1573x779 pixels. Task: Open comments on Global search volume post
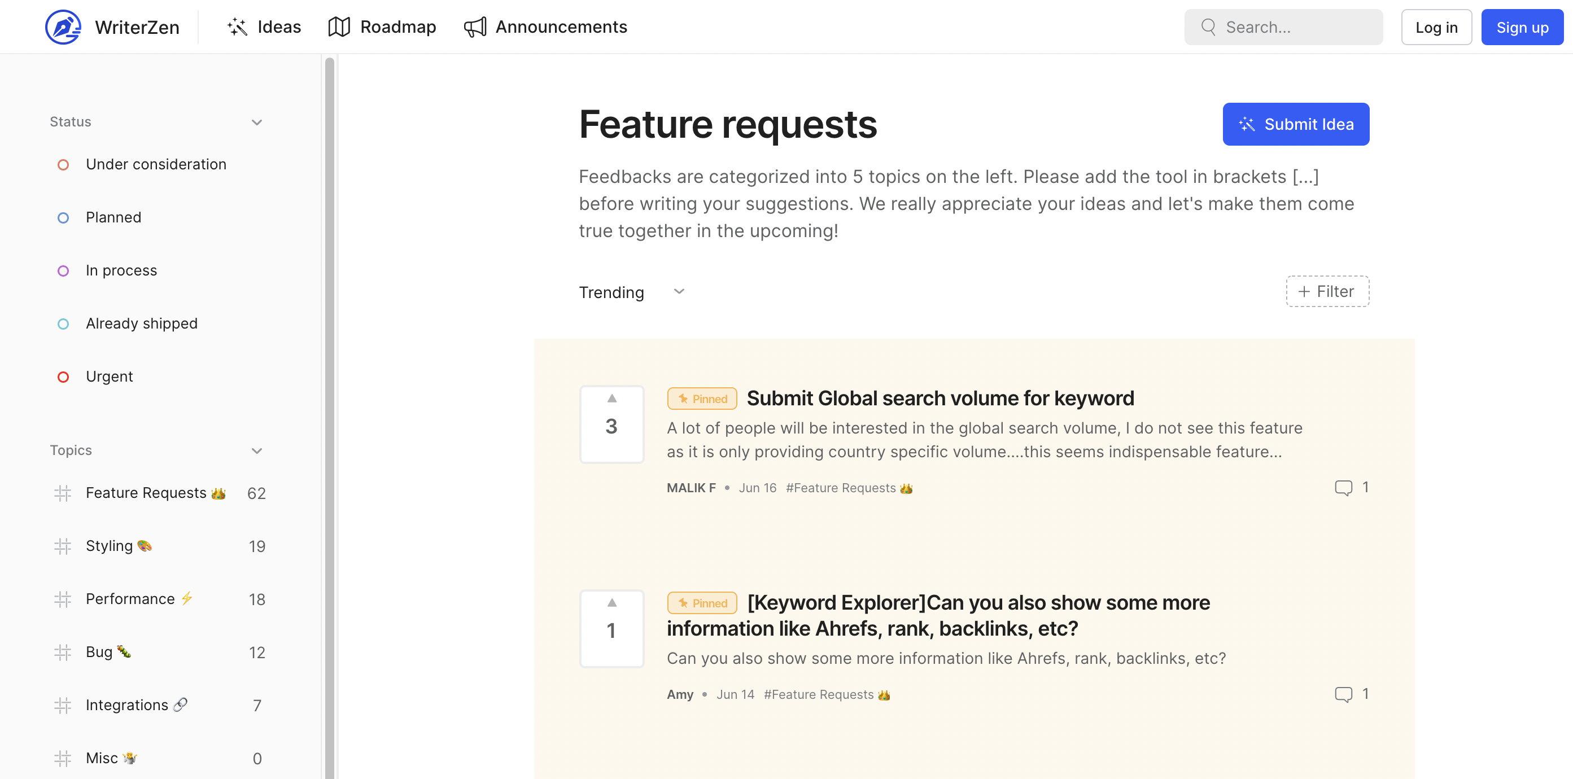[x=1343, y=488]
